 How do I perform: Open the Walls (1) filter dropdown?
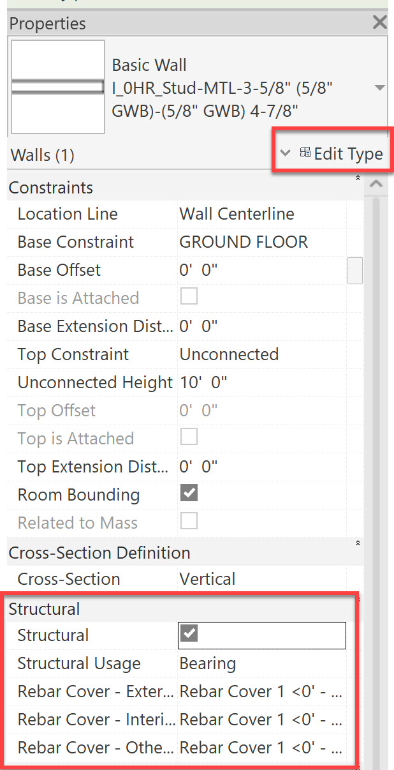tap(286, 153)
